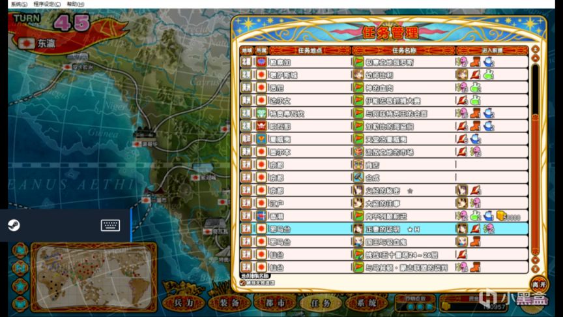Click the orange scrollbar thumb in the task list

click(536, 183)
